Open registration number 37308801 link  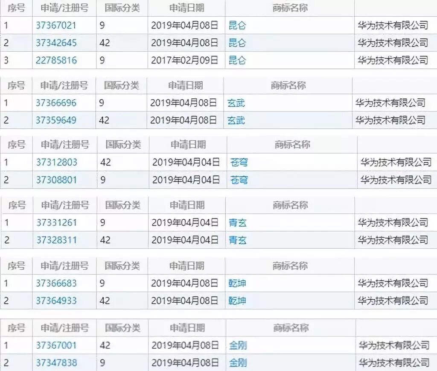(x=57, y=180)
